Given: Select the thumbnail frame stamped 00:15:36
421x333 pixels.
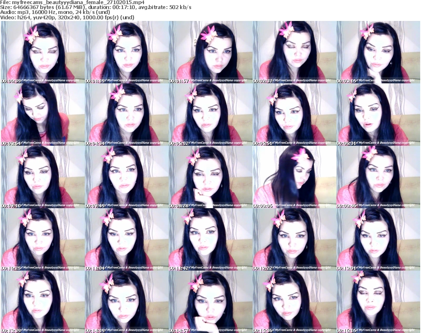Looking at the screenshot, I should pyautogui.click(x=294, y=302).
